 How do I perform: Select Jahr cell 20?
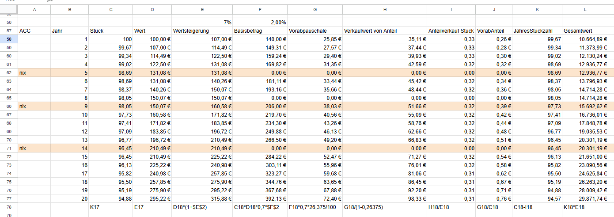click(x=69, y=199)
